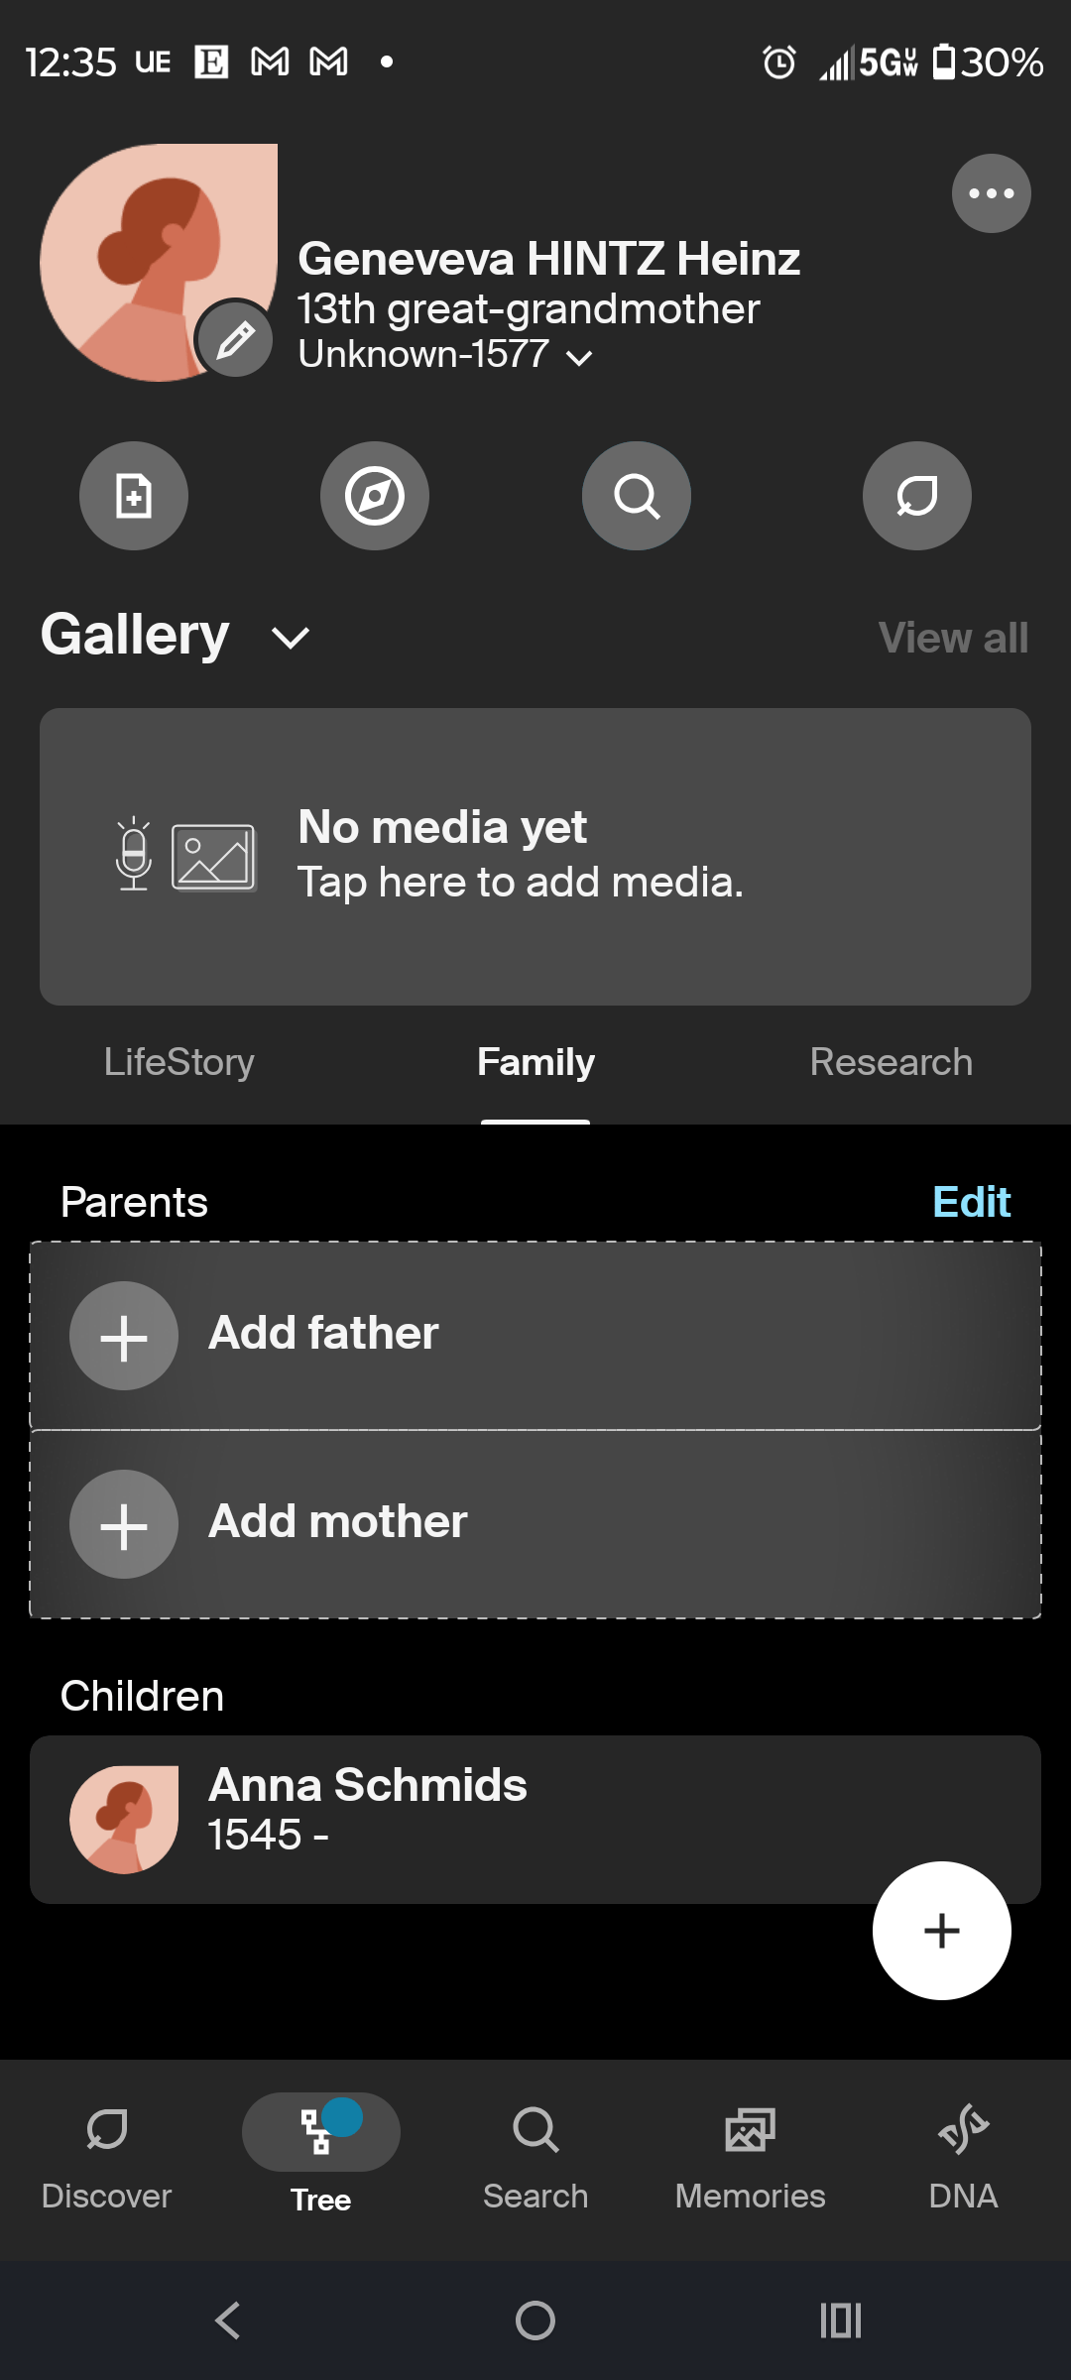Tap the white floating plus button
Image resolution: width=1071 pixels, height=2380 pixels.
coord(942,1931)
